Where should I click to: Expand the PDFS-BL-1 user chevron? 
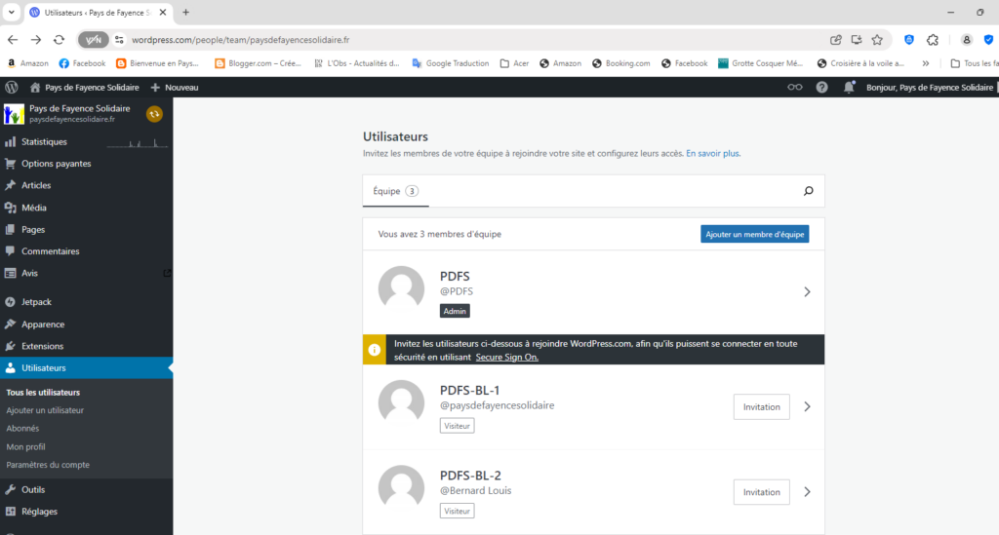[807, 406]
